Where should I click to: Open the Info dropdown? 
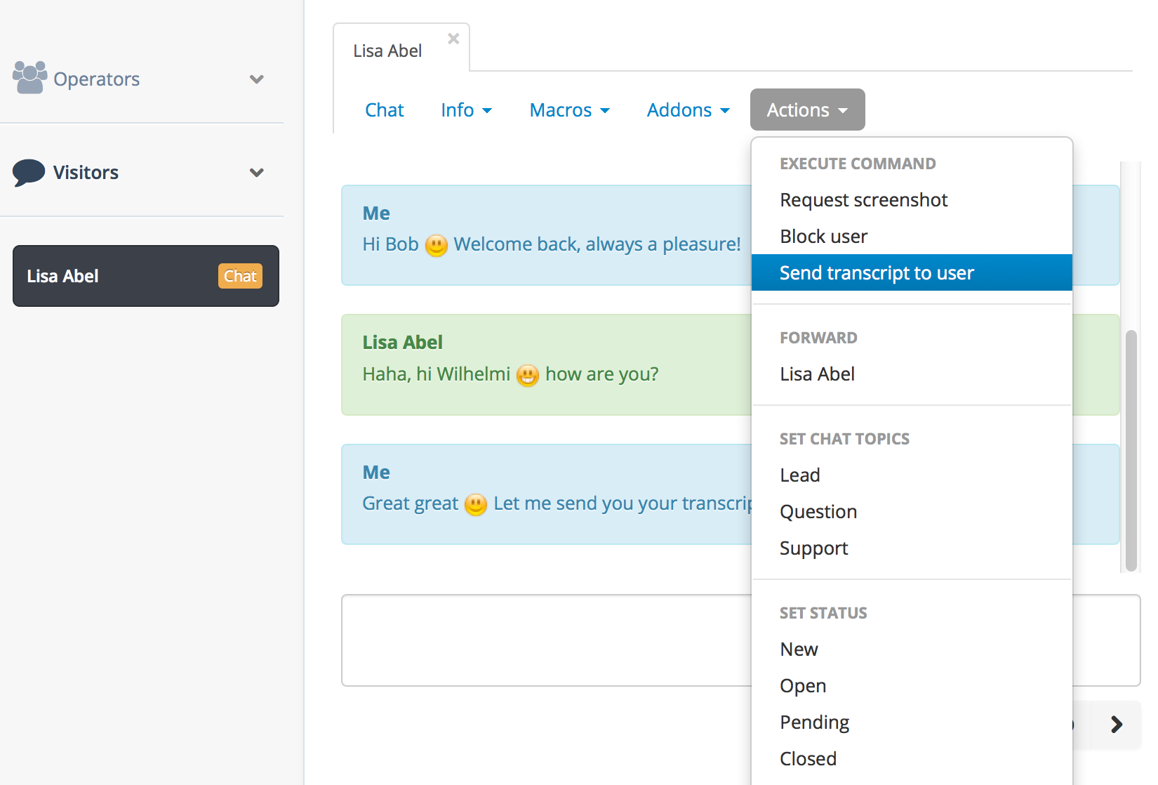[x=466, y=110]
